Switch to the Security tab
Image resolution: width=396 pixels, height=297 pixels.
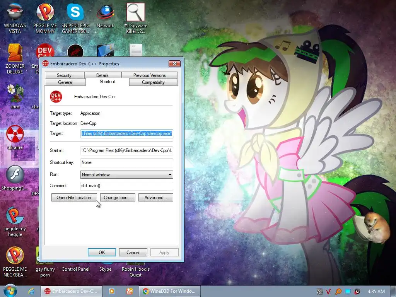pos(64,75)
